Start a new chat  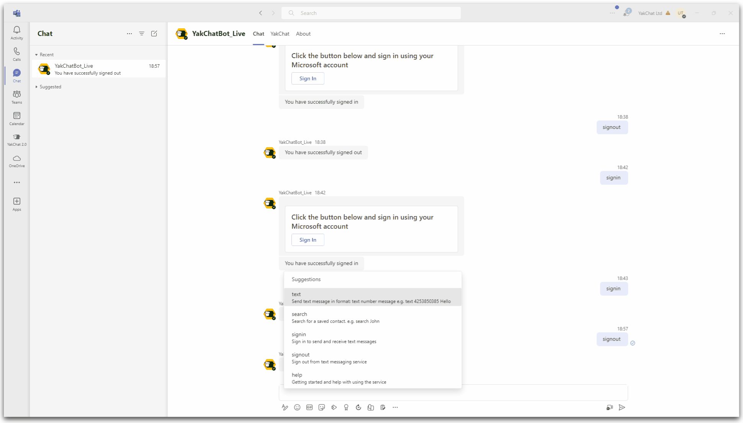pyautogui.click(x=154, y=34)
